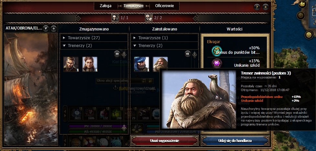The width and height of the screenshot is (316, 151).
Task: Click the remove-all backward arrows icon
Action: tap(188, 54)
